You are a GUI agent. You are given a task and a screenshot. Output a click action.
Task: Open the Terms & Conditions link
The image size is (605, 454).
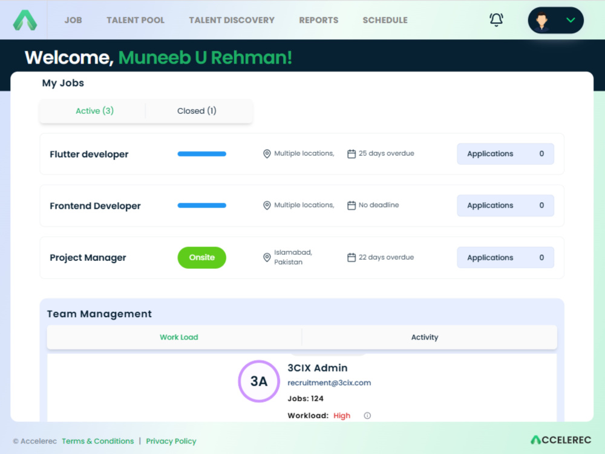pos(98,441)
